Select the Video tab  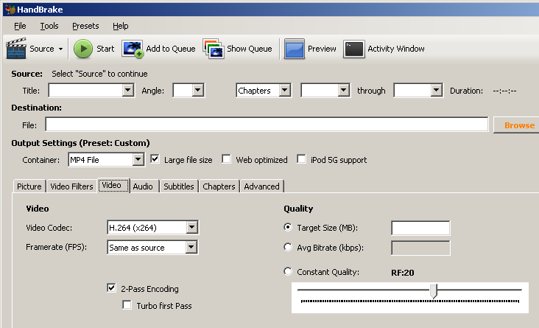[x=114, y=185]
